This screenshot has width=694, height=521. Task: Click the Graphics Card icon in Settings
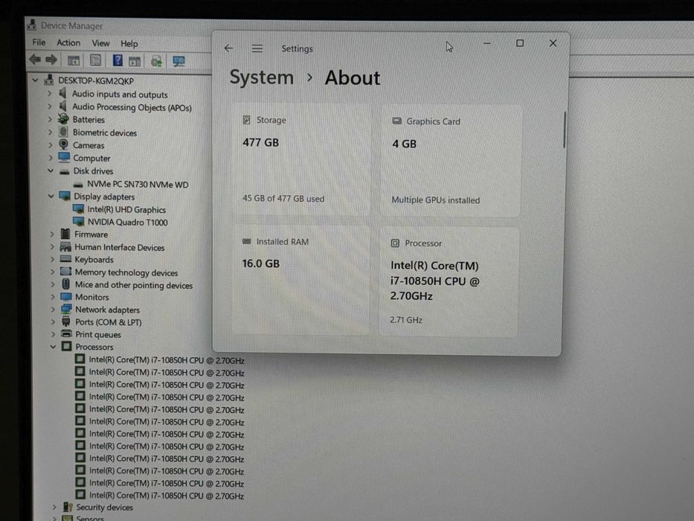(x=396, y=121)
